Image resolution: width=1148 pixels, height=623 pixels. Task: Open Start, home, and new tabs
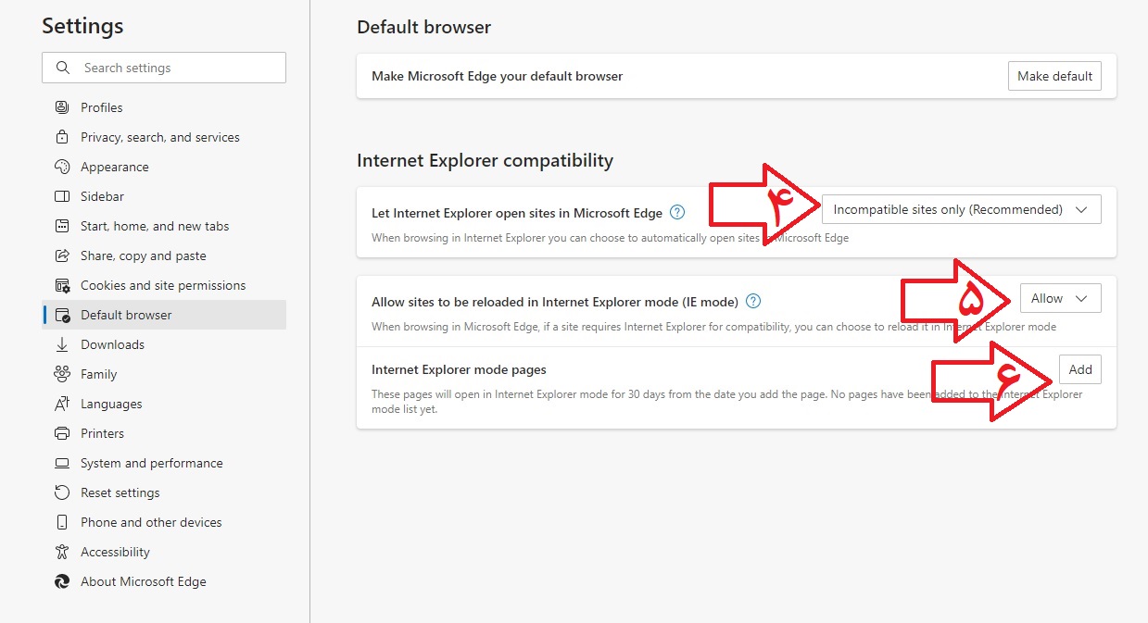164,226
